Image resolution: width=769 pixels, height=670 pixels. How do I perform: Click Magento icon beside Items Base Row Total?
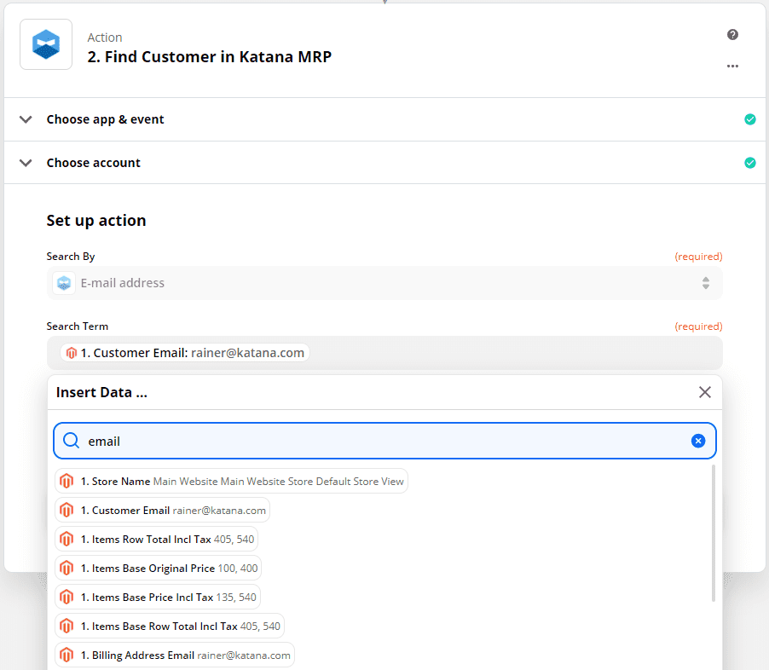(x=66, y=626)
